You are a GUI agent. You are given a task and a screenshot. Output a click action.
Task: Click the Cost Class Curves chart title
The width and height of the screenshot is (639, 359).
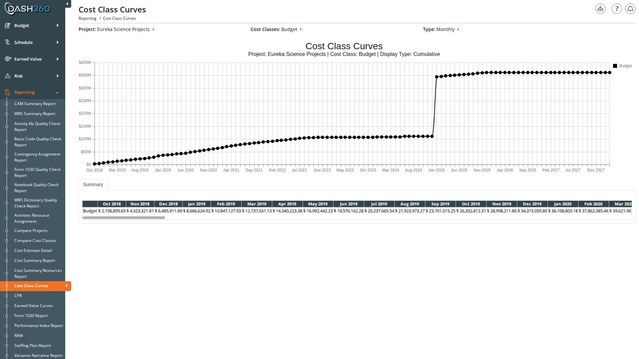pyautogui.click(x=344, y=46)
